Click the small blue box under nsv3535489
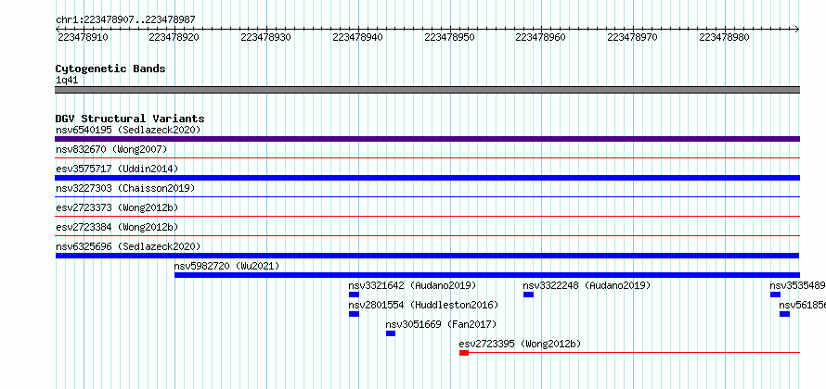This screenshot has width=826, height=389. pos(776,295)
